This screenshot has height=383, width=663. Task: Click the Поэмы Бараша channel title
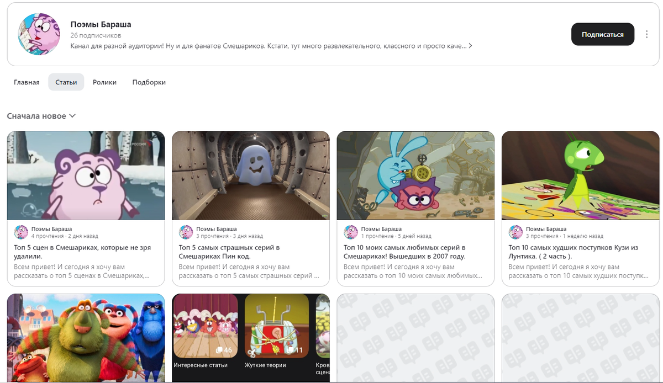click(x=101, y=24)
